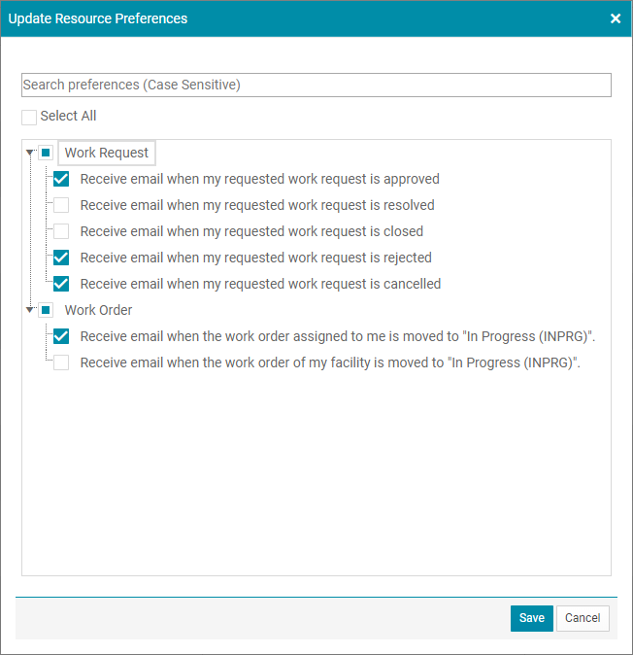Enable email when work request is closed

pyautogui.click(x=61, y=231)
